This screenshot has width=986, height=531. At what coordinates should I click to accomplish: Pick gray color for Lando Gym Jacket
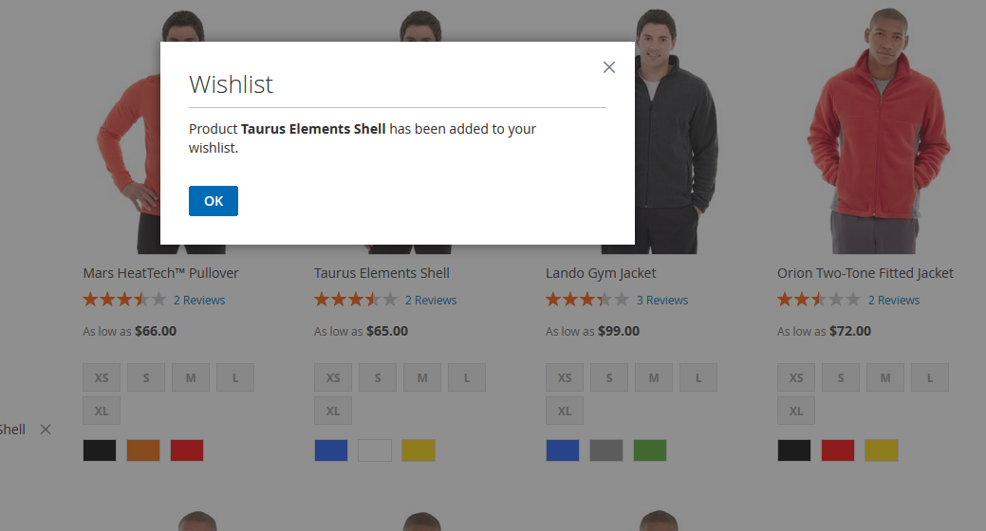click(x=606, y=450)
